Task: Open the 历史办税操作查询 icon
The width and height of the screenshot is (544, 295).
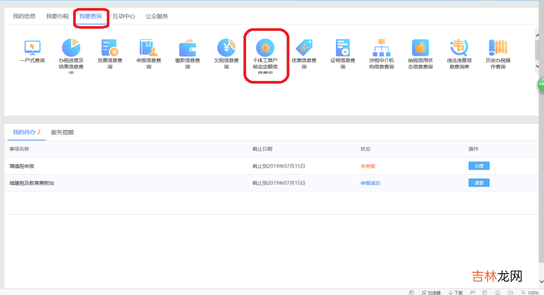Action: coord(498,47)
